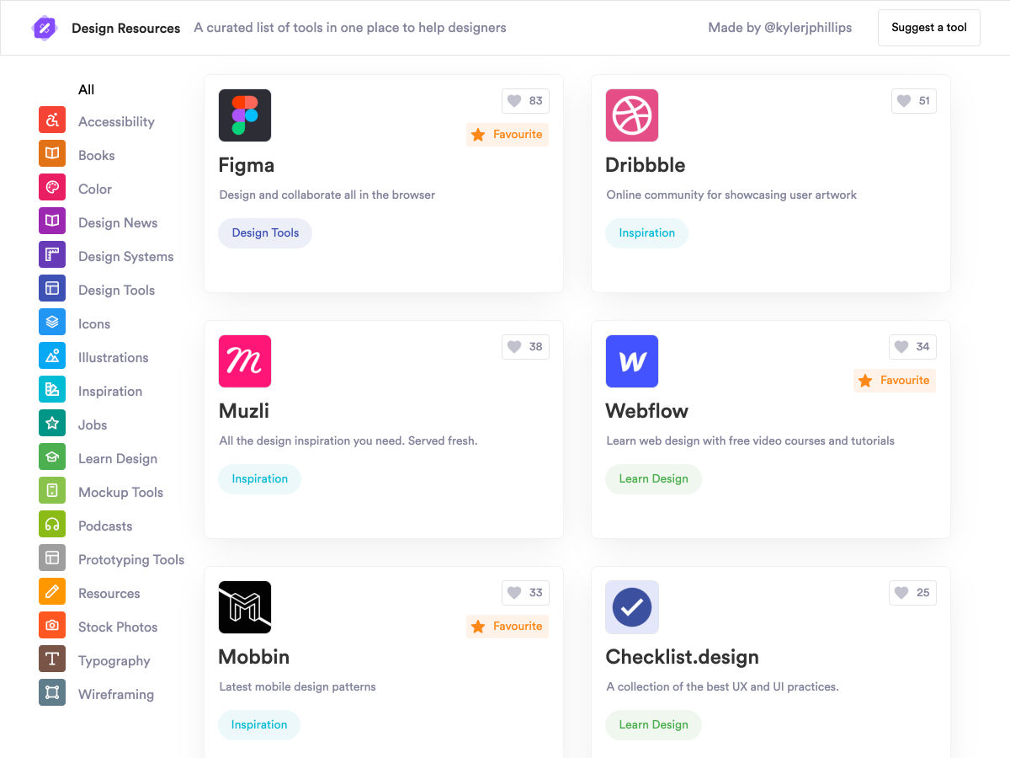Open the Figma logo thumbnail
Viewport: 1010px width, 758px height.
click(245, 115)
